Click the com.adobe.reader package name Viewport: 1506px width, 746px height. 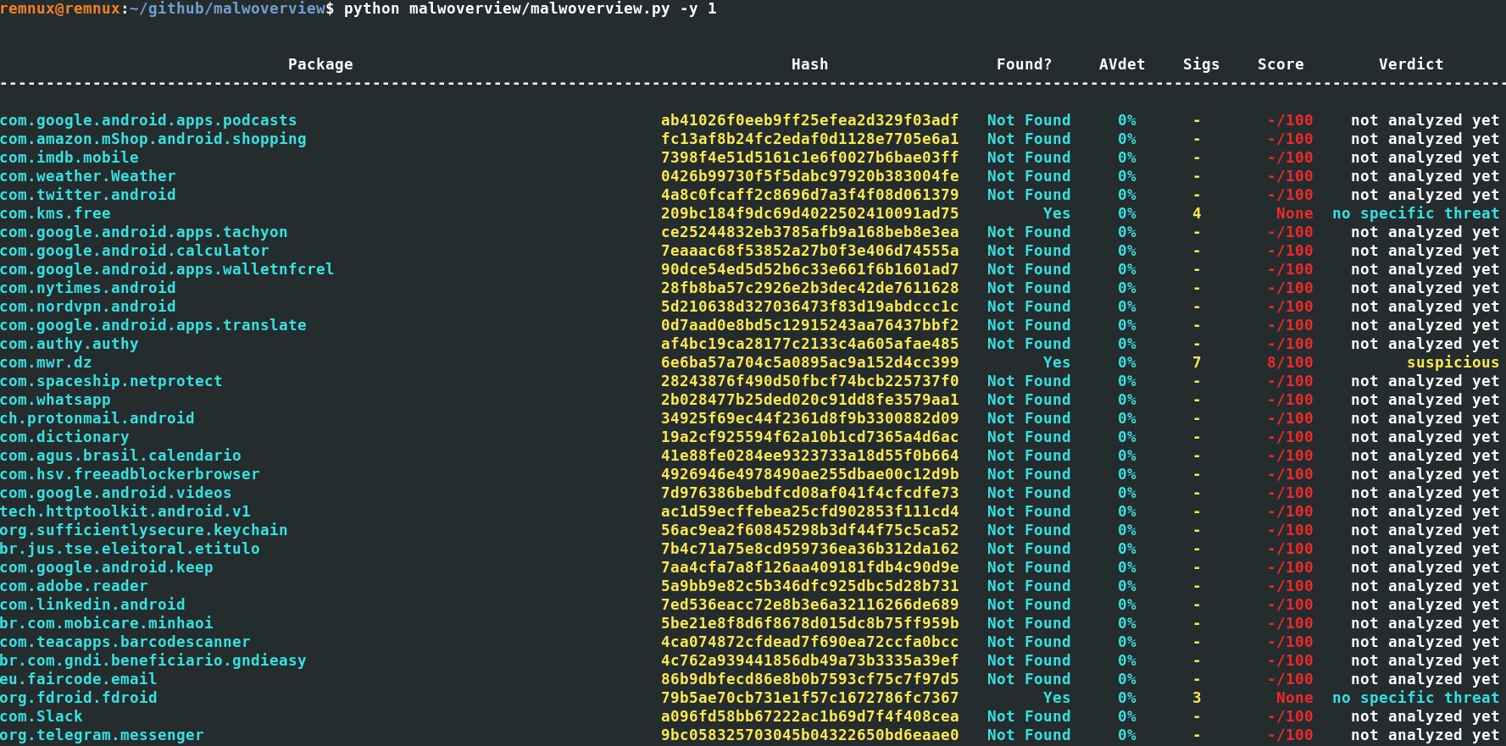74,586
